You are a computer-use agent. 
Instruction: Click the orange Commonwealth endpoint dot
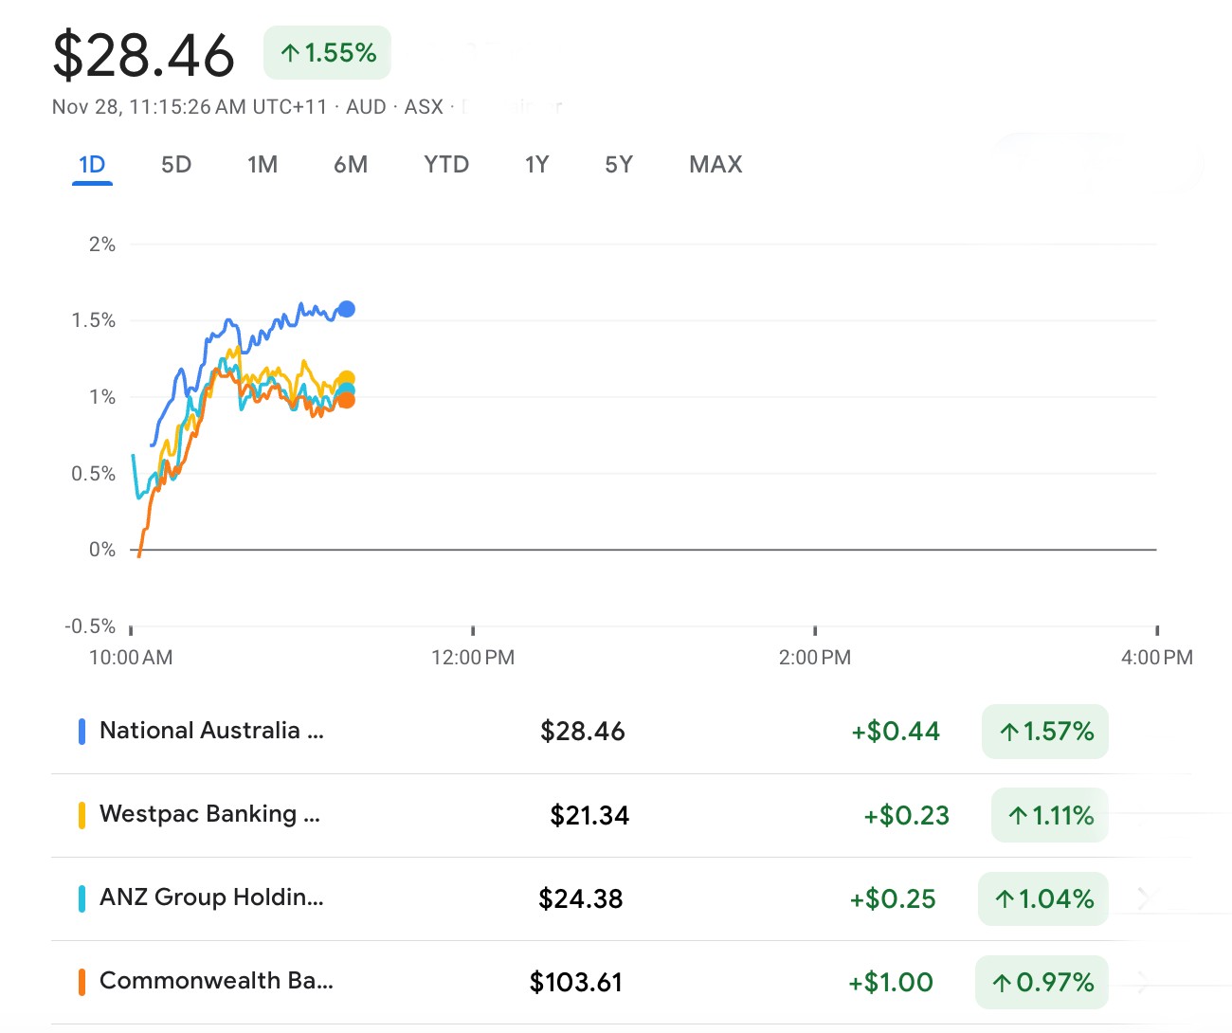tap(347, 401)
